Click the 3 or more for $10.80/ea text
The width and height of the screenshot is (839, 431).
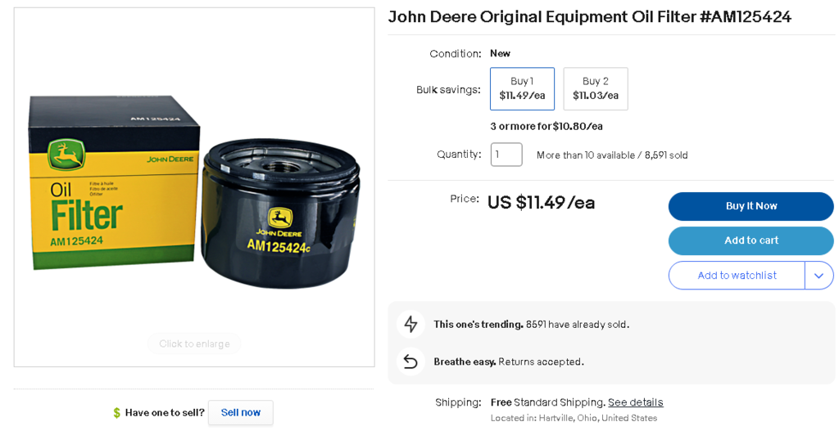(546, 126)
